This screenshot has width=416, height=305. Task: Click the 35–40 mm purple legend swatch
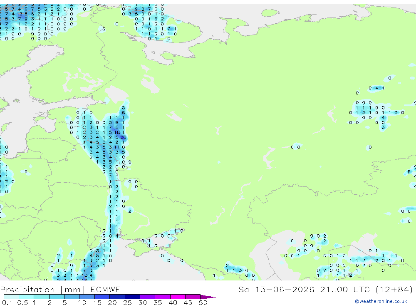pos(162,297)
